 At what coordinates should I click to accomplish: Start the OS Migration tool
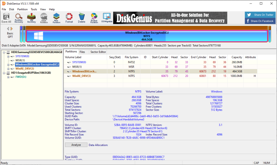coord(106,18)
